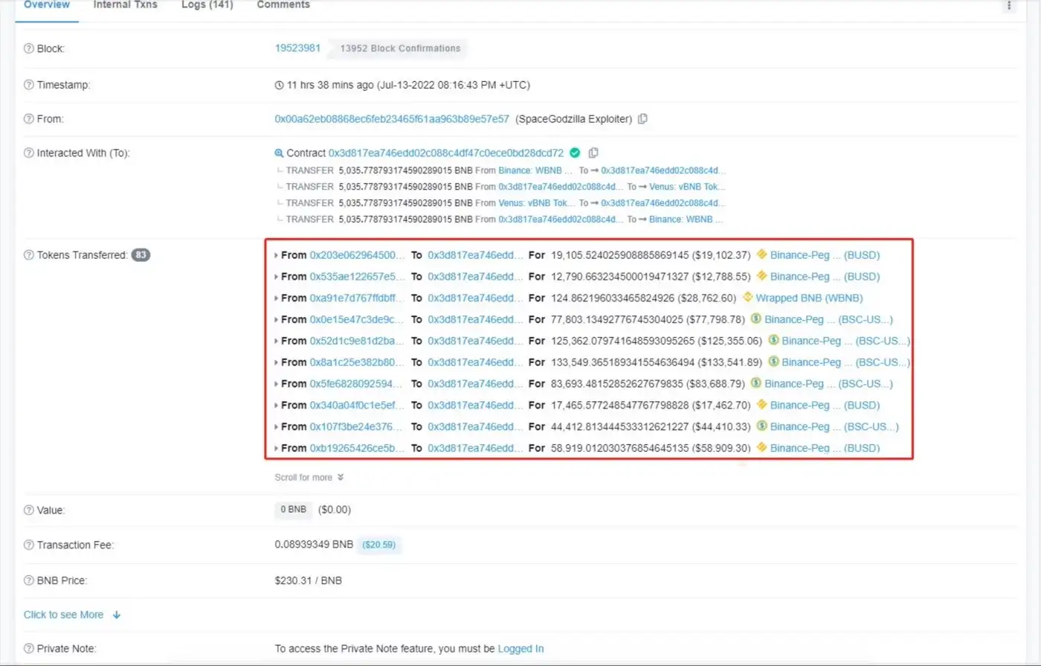Click the help icon beside From
This screenshot has width=1041, height=666.
(x=29, y=119)
